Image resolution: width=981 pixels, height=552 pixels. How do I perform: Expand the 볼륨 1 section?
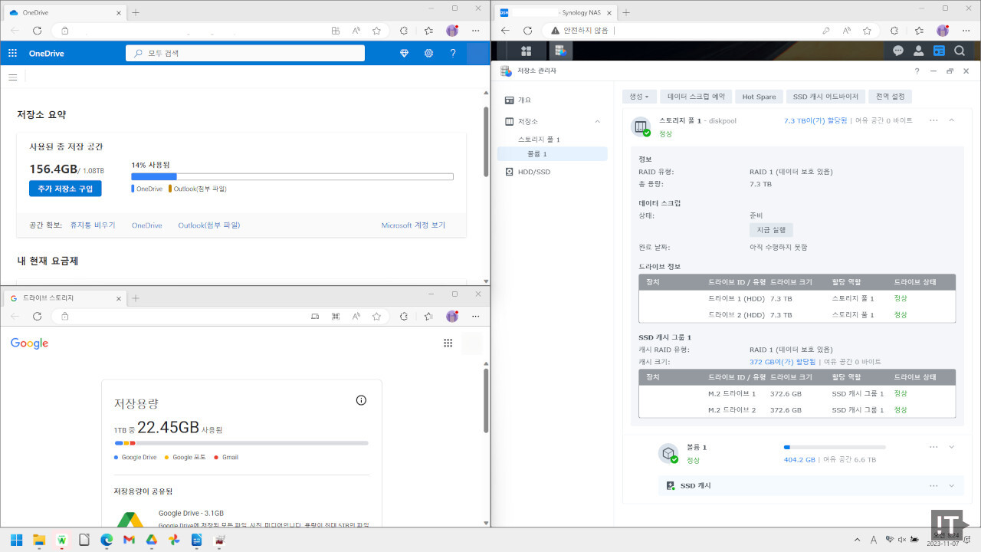pyautogui.click(x=952, y=447)
